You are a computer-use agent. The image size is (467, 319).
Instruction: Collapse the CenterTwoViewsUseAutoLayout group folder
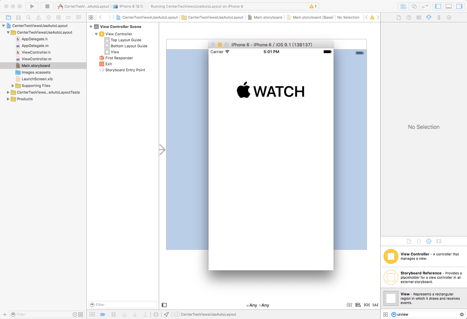(8, 32)
